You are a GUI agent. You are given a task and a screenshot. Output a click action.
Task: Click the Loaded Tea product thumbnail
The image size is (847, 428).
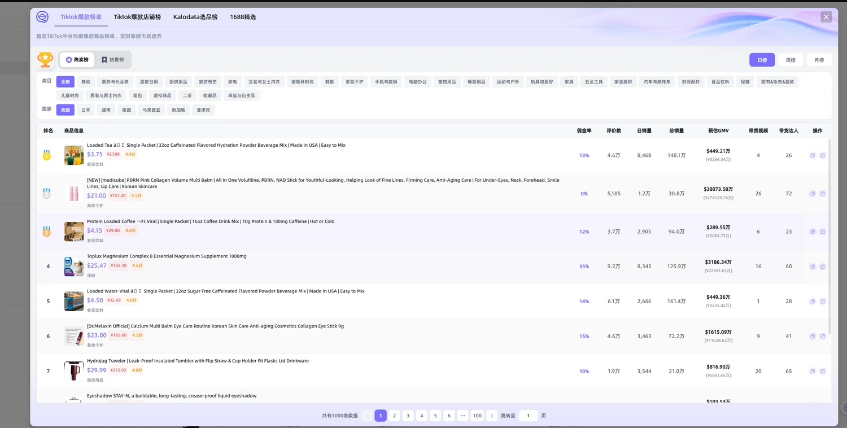click(x=74, y=155)
